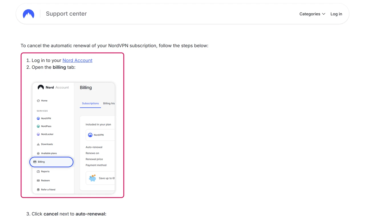Image resolution: width=365 pixels, height=222 pixels.
Task: Click the piggy bank savings icon
Action: point(92,178)
